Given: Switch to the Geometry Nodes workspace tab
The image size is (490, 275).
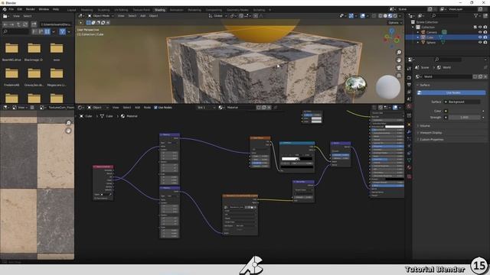Looking at the screenshot, I should click(237, 10).
